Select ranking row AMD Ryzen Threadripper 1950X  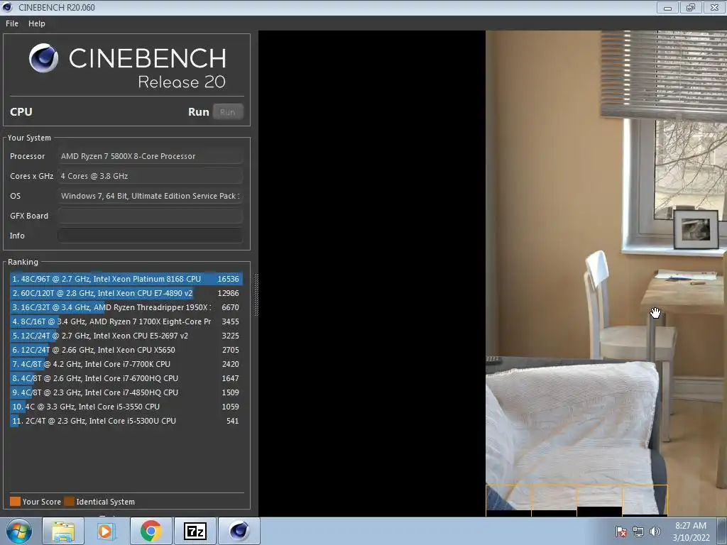[x=126, y=307]
